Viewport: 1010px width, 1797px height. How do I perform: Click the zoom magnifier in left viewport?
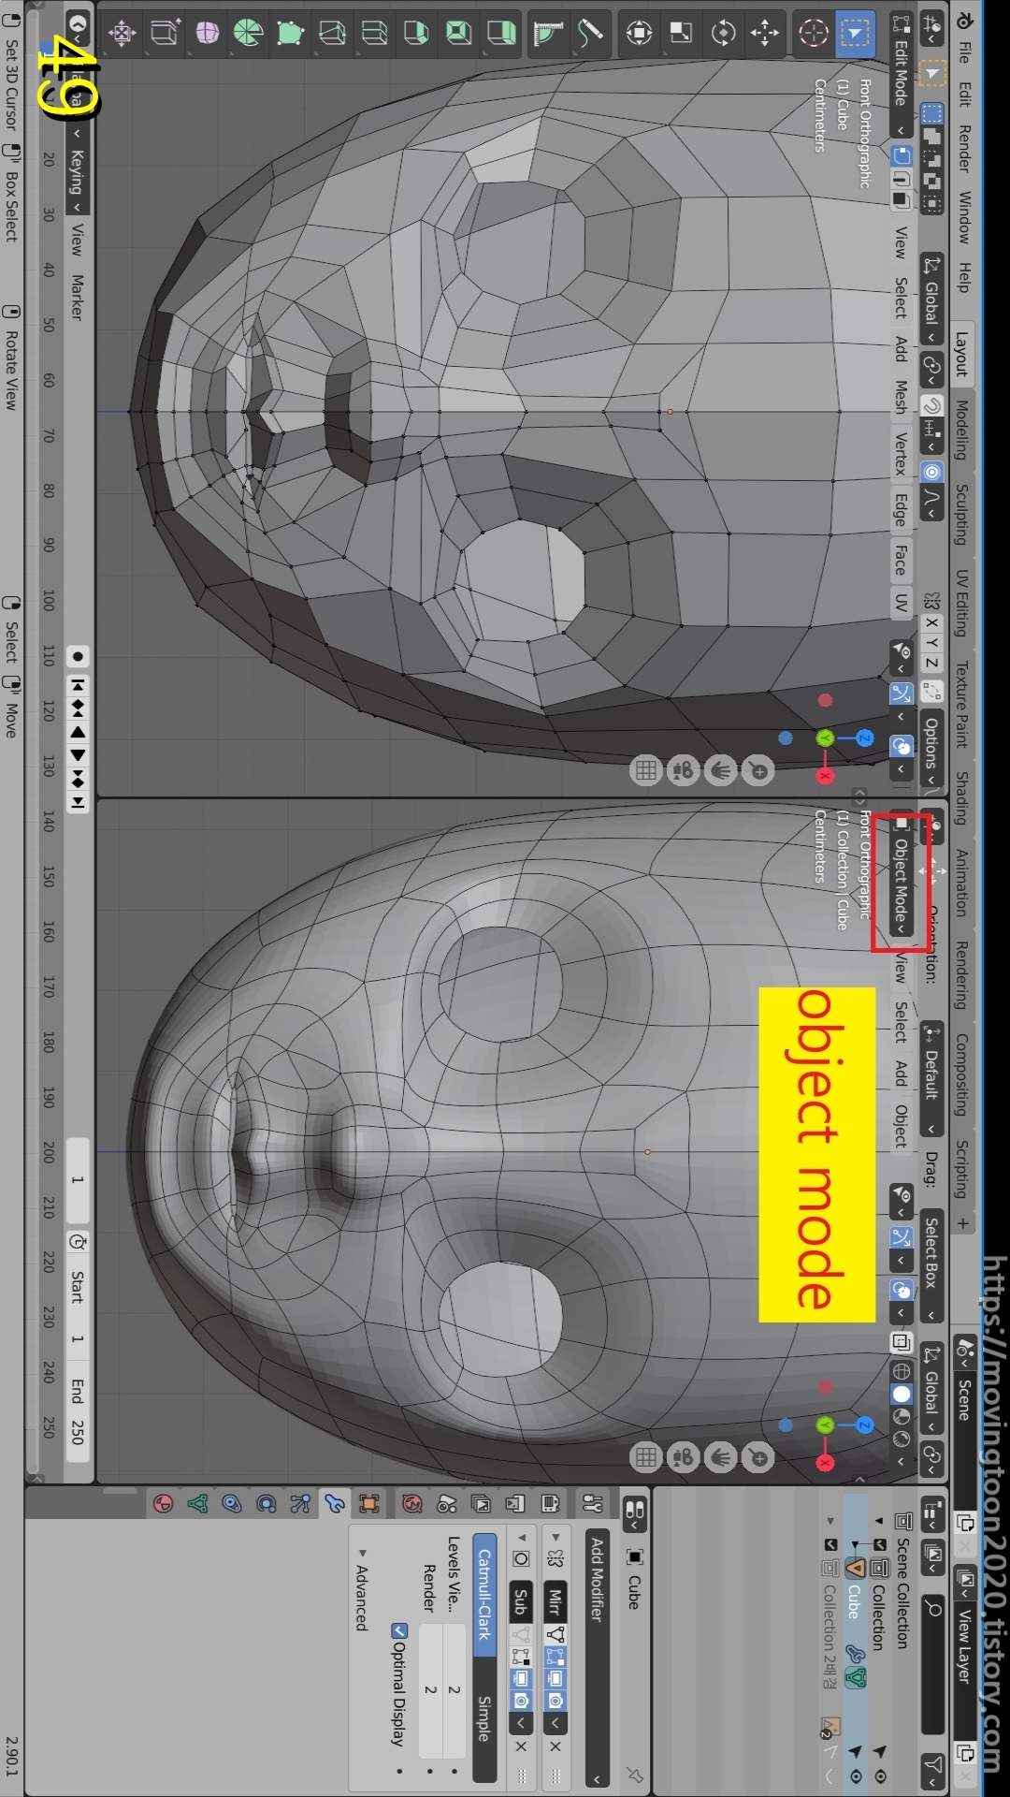(758, 771)
